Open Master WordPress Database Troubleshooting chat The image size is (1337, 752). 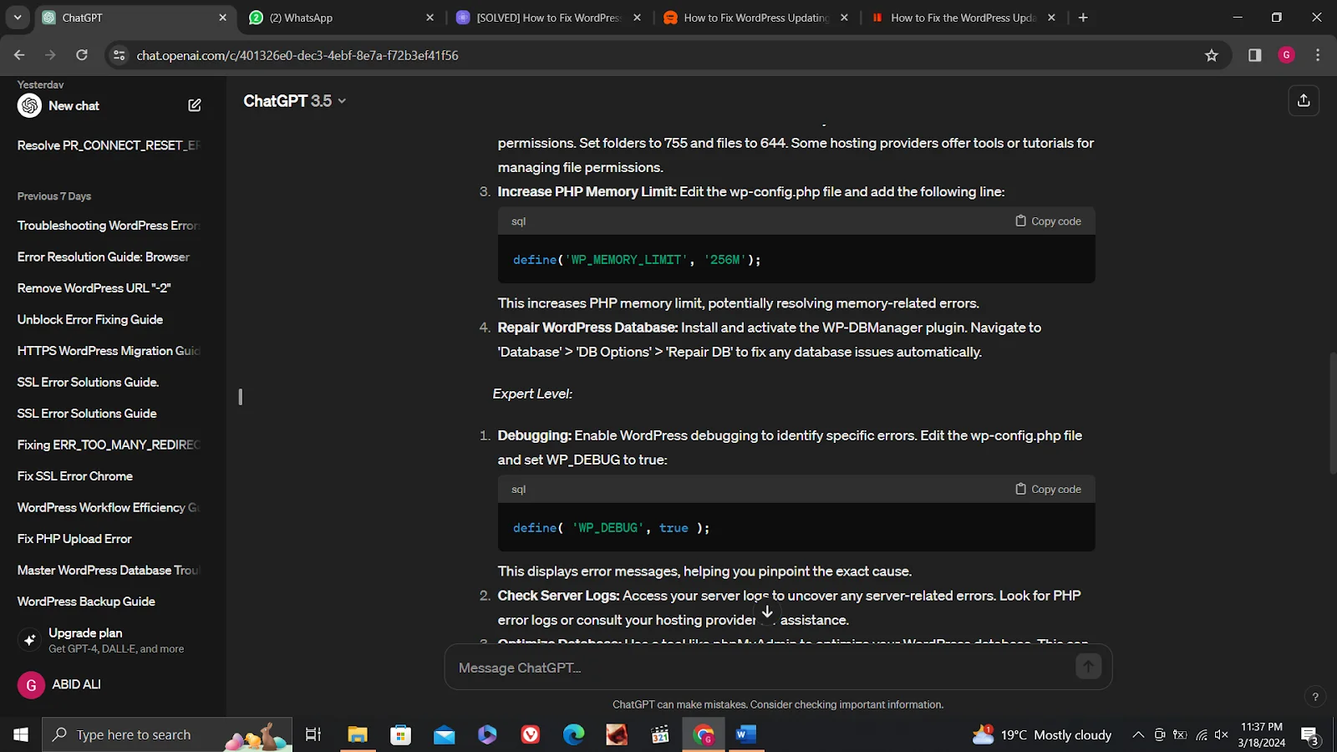click(109, 571)
